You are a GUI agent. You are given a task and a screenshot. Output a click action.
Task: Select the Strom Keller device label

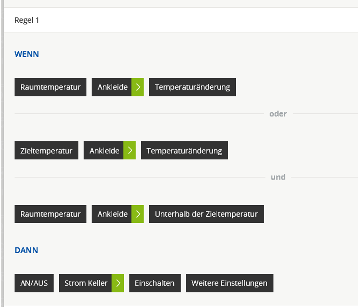[x=85, y=283]
